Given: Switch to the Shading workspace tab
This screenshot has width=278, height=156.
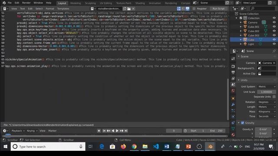Looking at the screenshot, I should tap(140, 3).
